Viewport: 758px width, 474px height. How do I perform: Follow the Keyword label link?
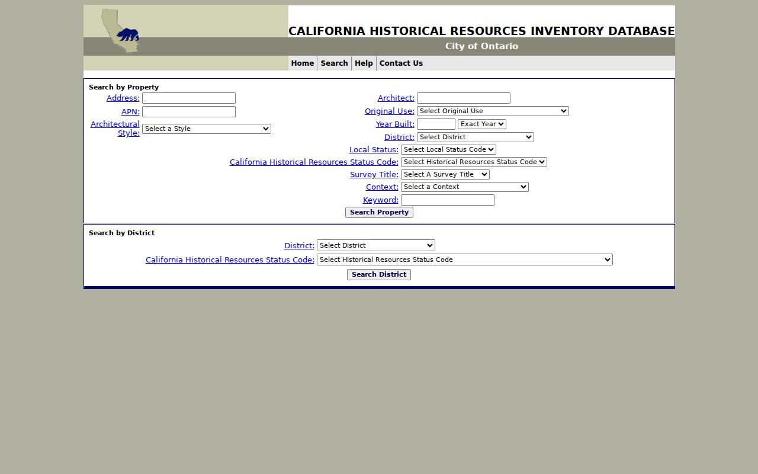pos(381,200)
